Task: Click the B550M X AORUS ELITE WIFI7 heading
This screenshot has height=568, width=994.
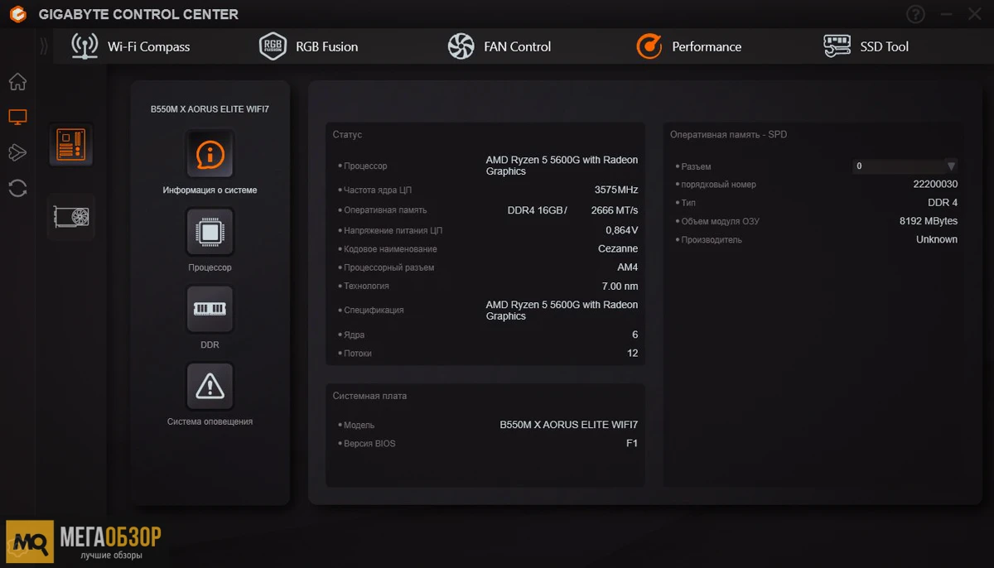Action: (210, 109)
